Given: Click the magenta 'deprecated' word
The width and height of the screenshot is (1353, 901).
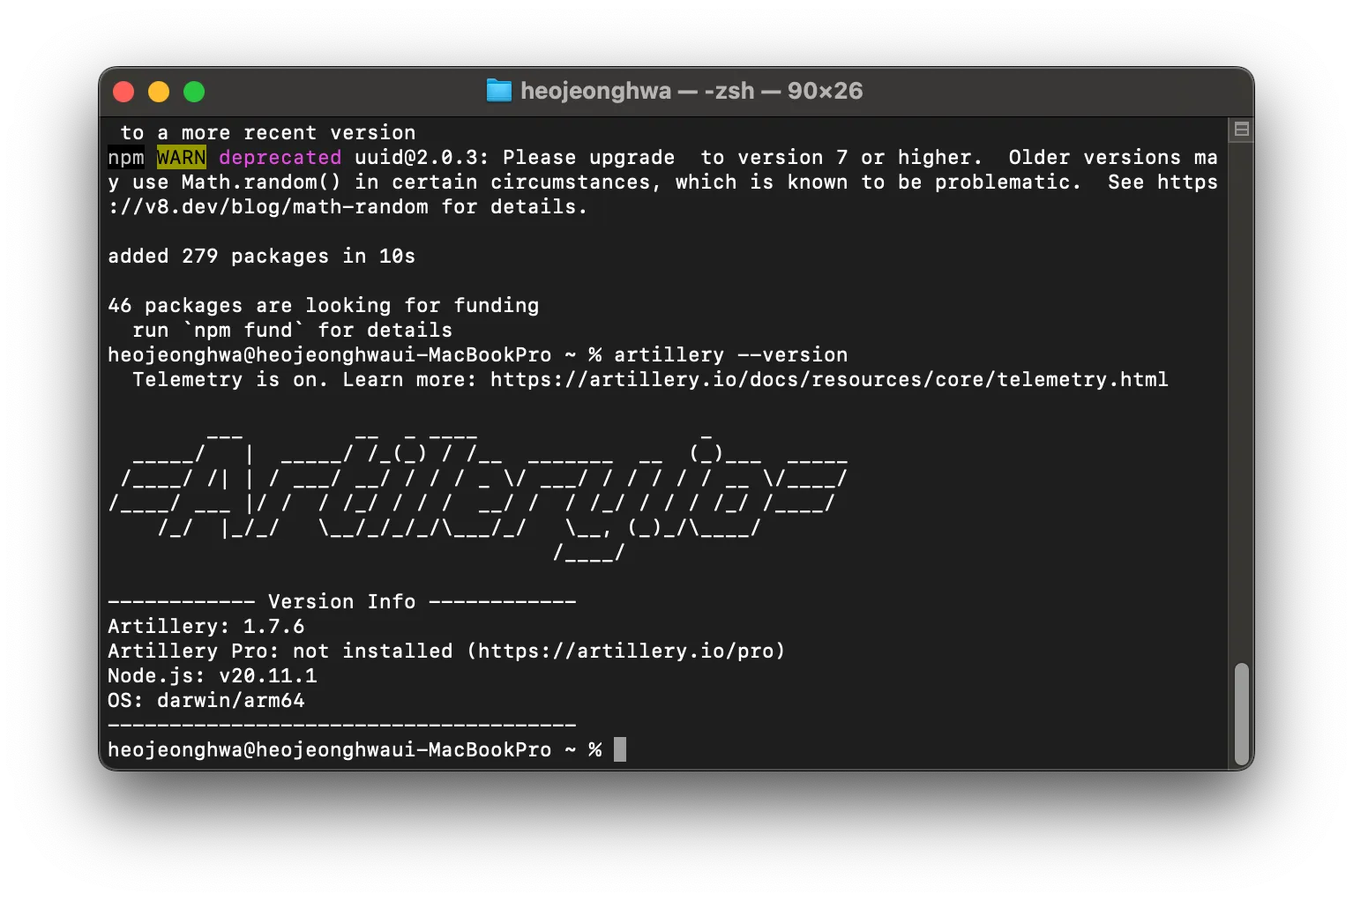Looking at the screenshot, I should (280, 158).
